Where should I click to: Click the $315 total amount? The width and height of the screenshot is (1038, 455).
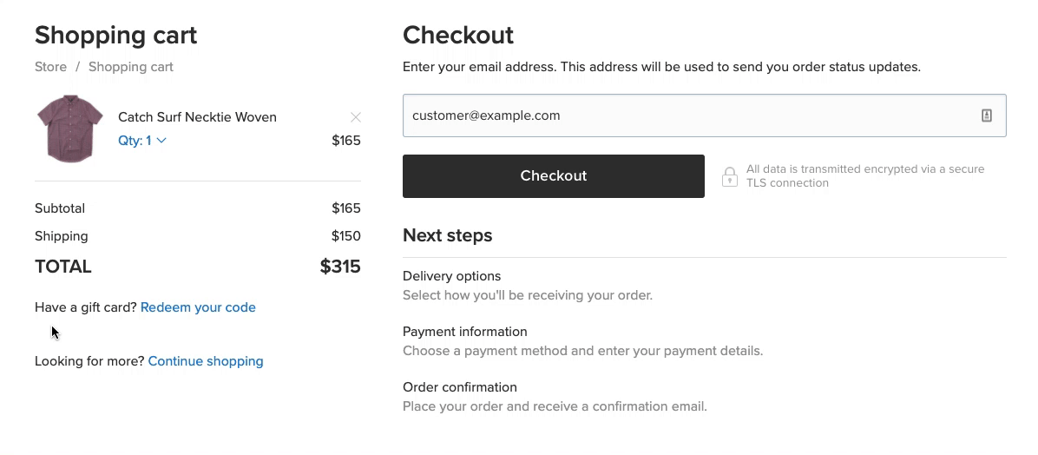coord(340,267)
